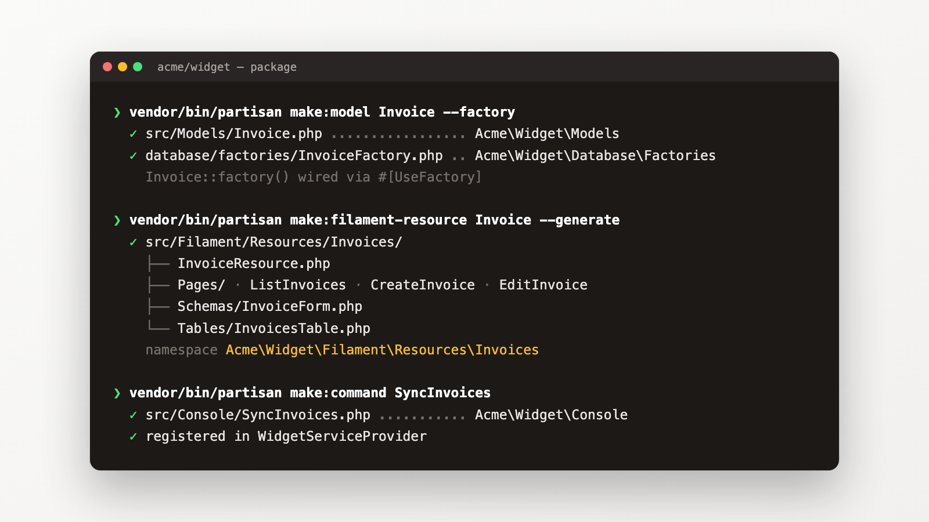Screen dimensions: 929x522
Task: Click the window title acme/widget — package
Action: 227,67
